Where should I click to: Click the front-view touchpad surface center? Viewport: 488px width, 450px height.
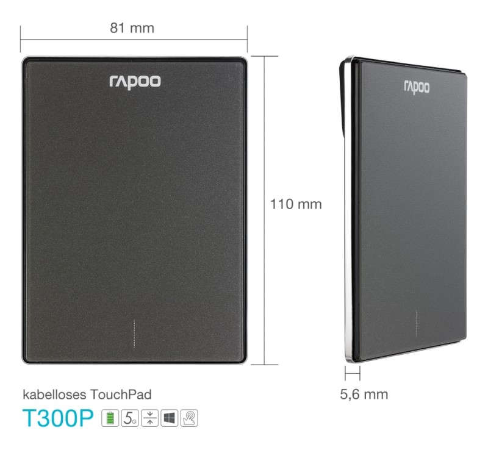click(134, 210)
